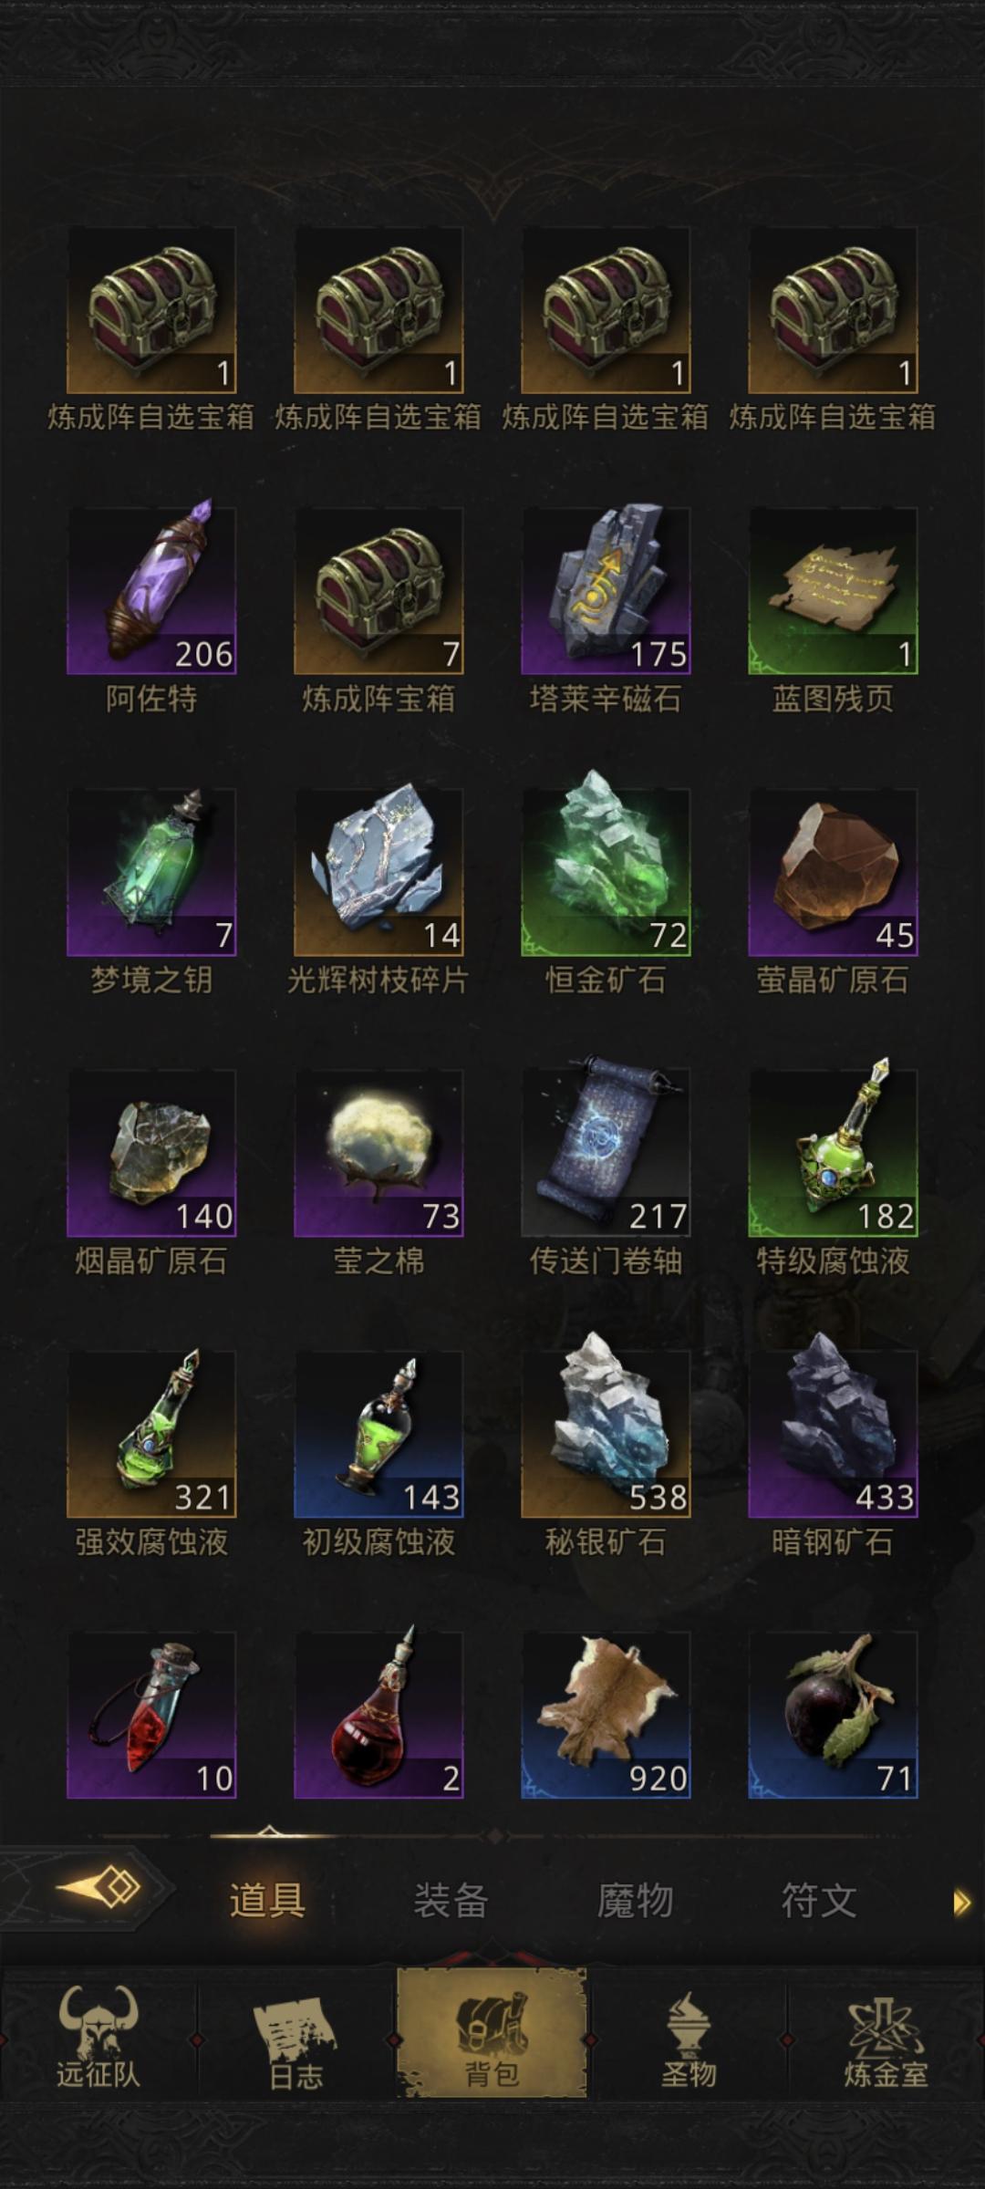The image size is (985, 2189).
Task: Open the 符文 tab
Action: pyautogui.click(x=819, y=1901)
